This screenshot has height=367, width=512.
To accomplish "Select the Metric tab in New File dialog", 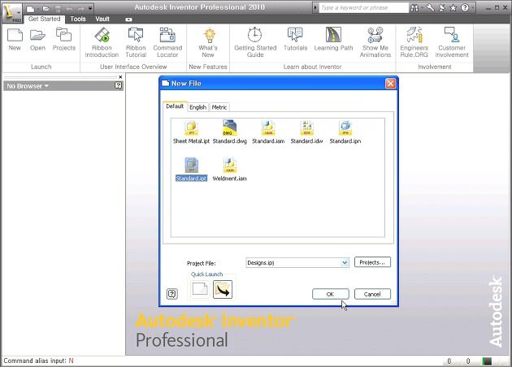I will (x=219, y=107).
